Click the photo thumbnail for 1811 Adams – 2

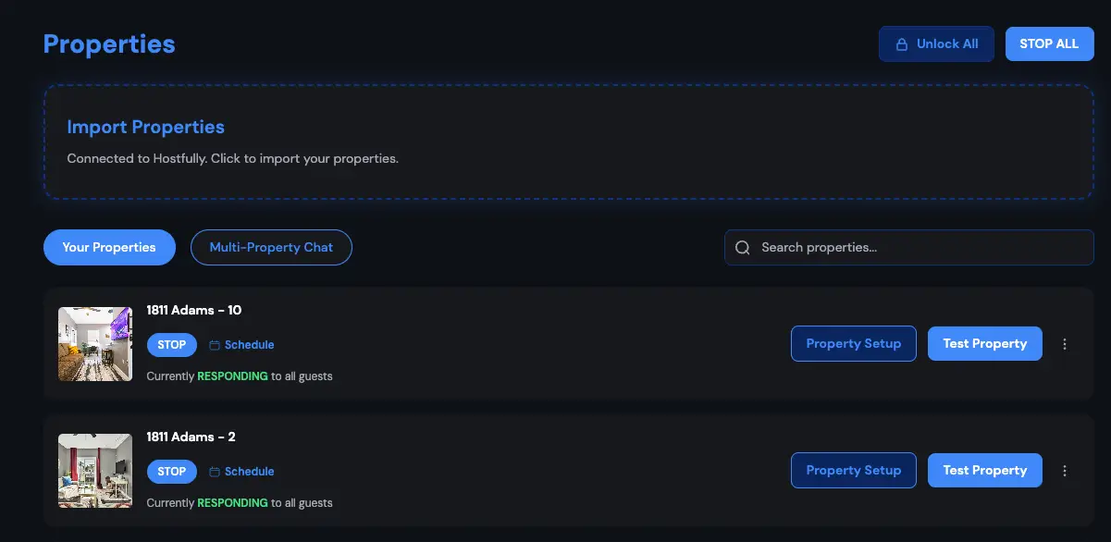click(94, 470)
